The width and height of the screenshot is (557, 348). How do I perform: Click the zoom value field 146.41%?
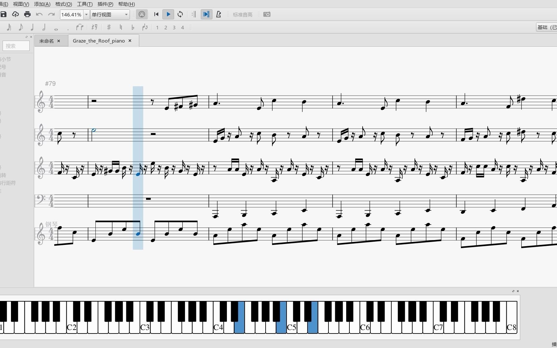(72, 15)
